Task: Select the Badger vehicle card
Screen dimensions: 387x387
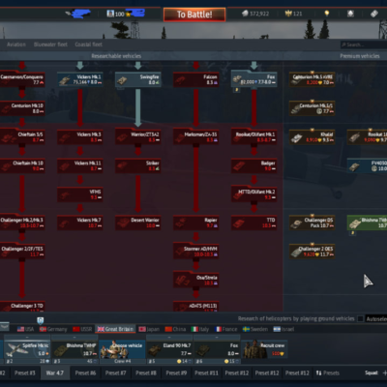Action: (254, 165)
